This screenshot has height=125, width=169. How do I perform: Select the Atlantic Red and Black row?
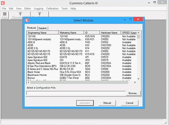pos(82,63)
